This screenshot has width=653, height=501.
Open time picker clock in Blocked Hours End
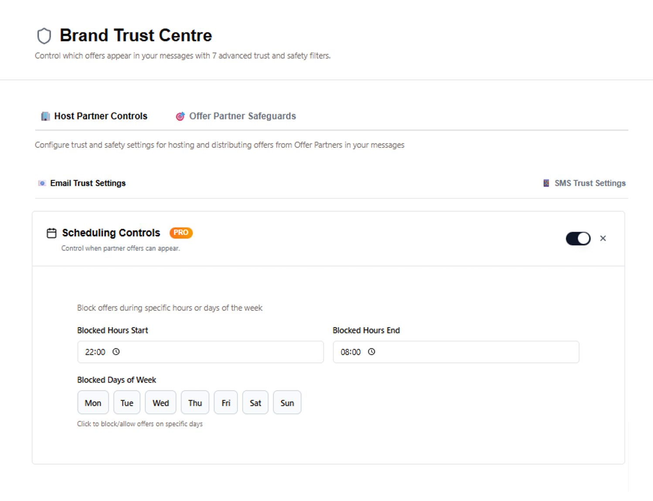click(x=371, y=352)
